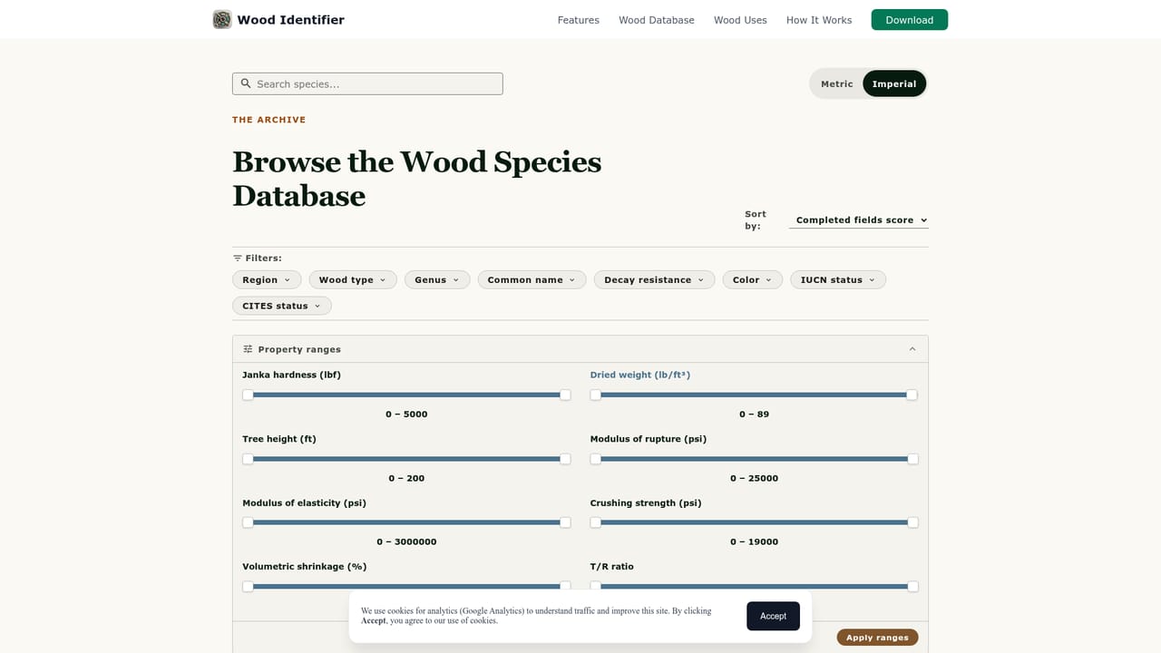The height and width of the screenshot is (653, 1161).
Task: Click the green Download button
Action: (910, 20)
